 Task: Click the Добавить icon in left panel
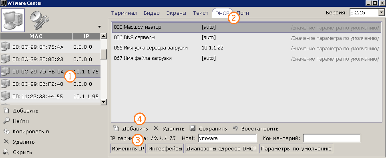click(6, 111)
